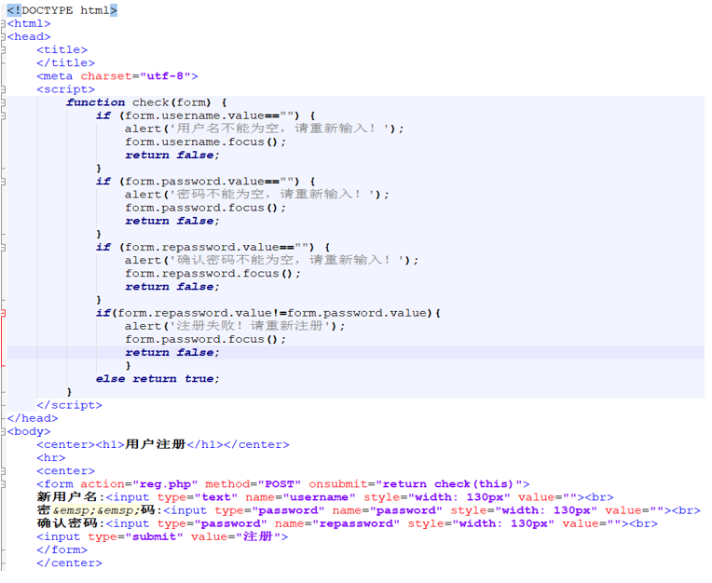Click name="repassword" attribute value

[x=337, y=523]
